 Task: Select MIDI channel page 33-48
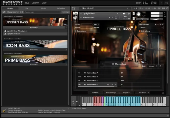tap(148, 8)
